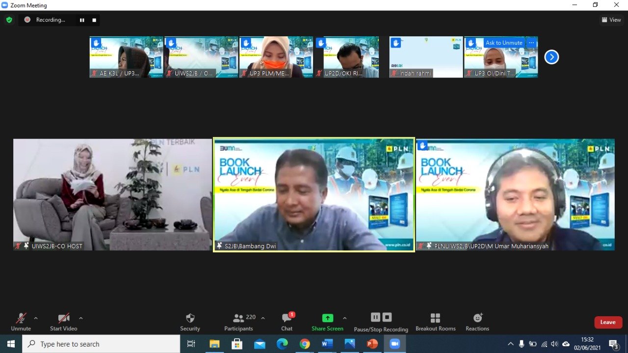
Task: Select indah rahmi's video thumbnail
Action: coord(426,57)
